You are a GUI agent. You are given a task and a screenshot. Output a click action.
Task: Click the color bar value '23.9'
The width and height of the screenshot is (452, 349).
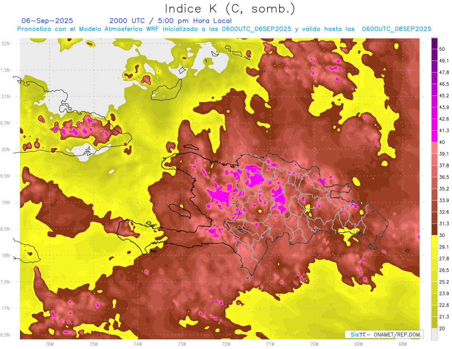pos(444,293)
